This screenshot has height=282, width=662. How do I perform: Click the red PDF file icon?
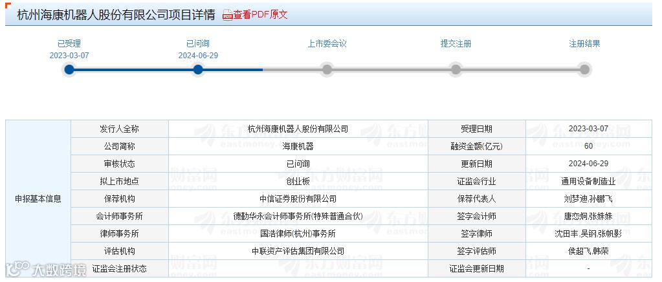pyautogui.click(x=228, y=15)
